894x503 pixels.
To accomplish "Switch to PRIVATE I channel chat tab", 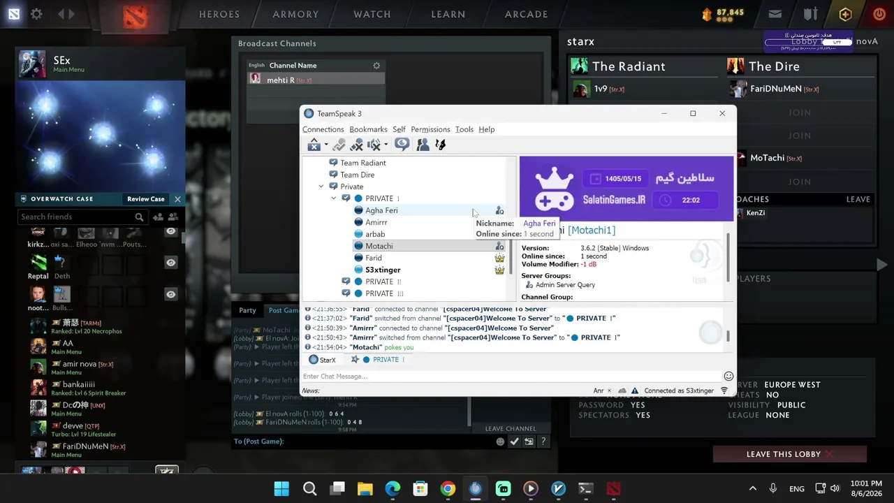I will point(378,360).
